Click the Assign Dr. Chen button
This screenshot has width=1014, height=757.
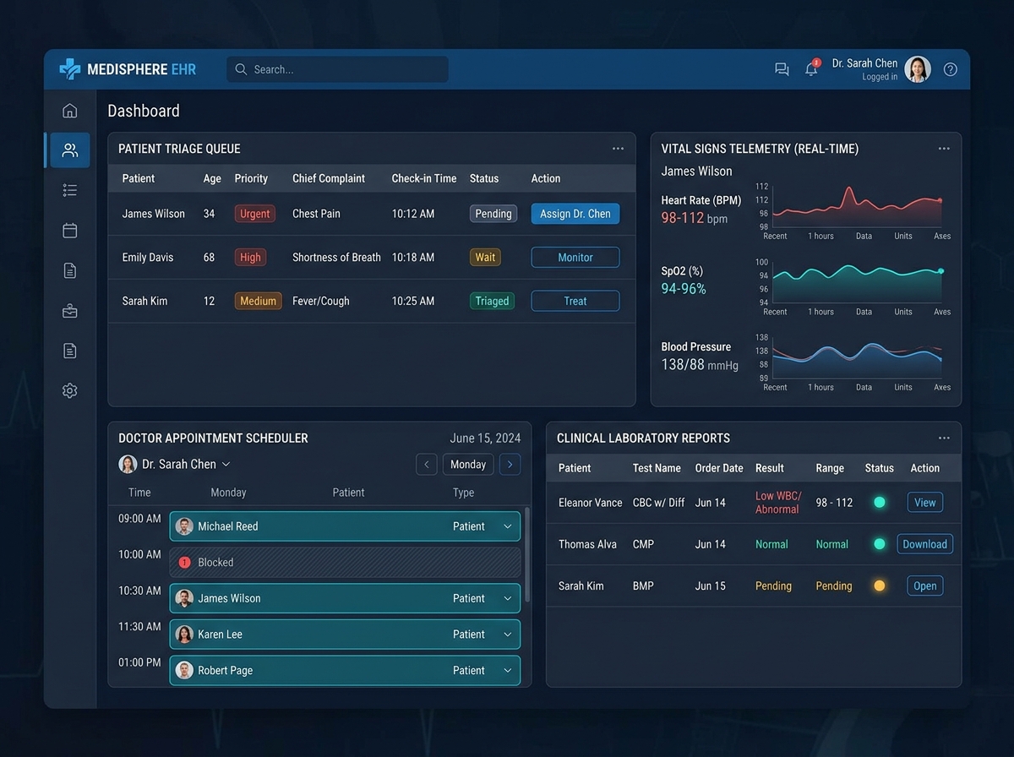point(575,214)
